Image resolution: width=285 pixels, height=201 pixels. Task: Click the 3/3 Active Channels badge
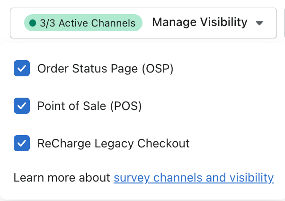coord(83,23)
